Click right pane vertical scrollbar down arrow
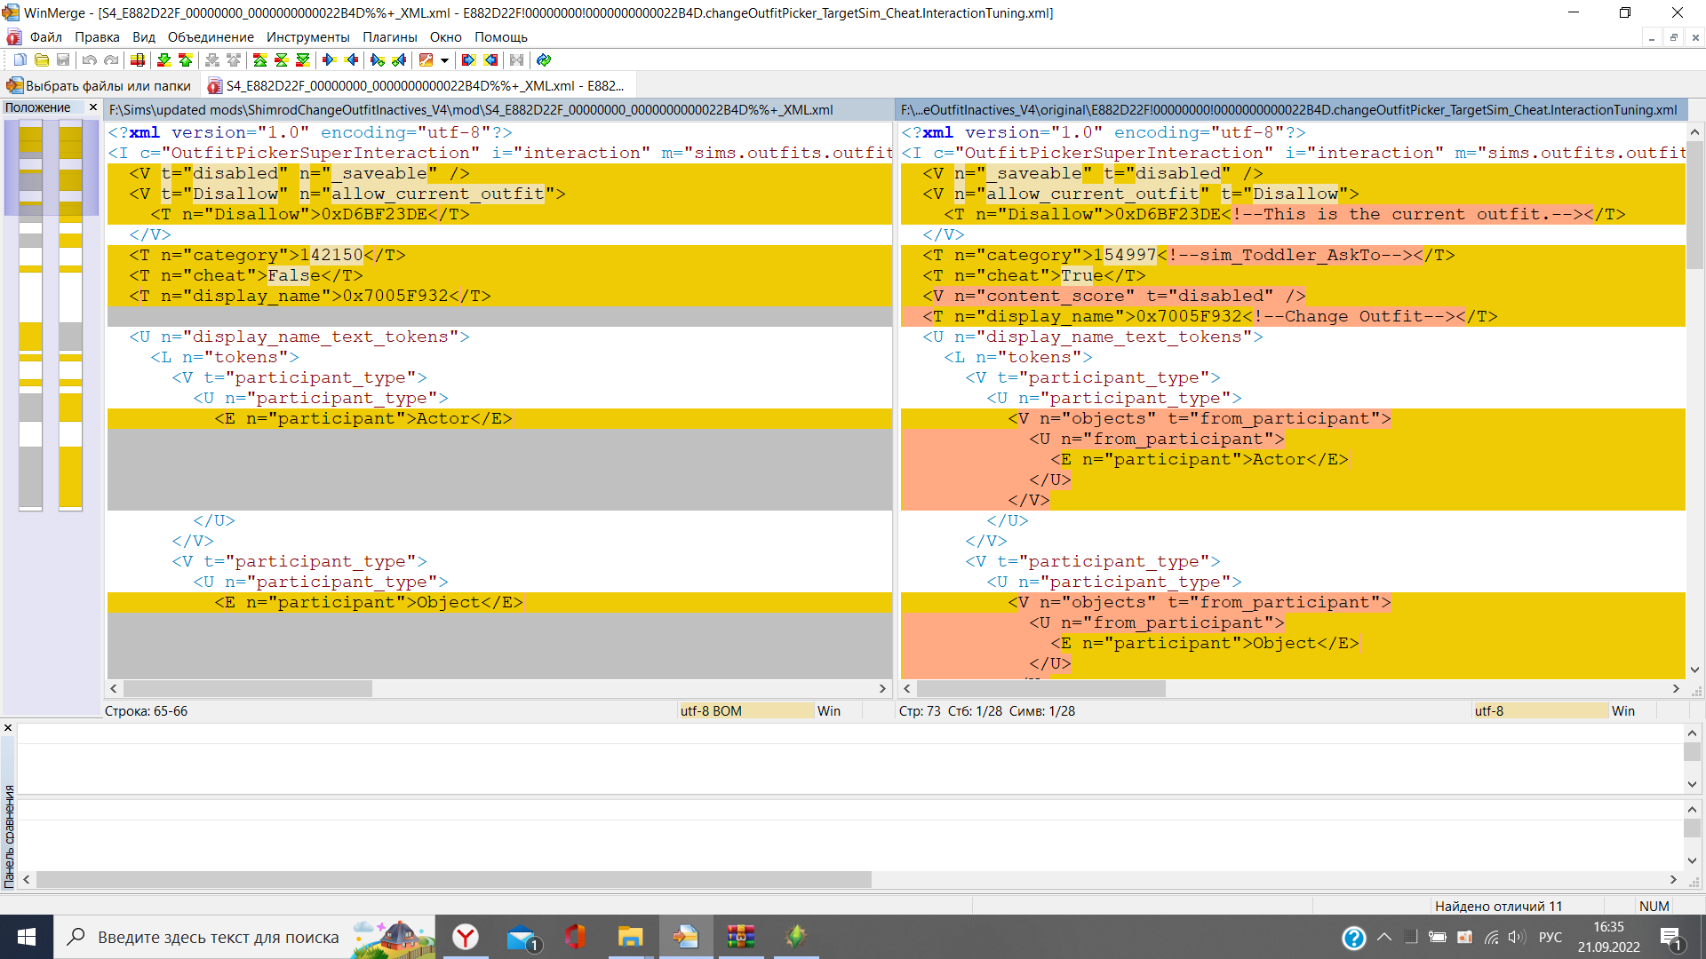The width and height of the screenshot is (1706, 959). 1694,670
